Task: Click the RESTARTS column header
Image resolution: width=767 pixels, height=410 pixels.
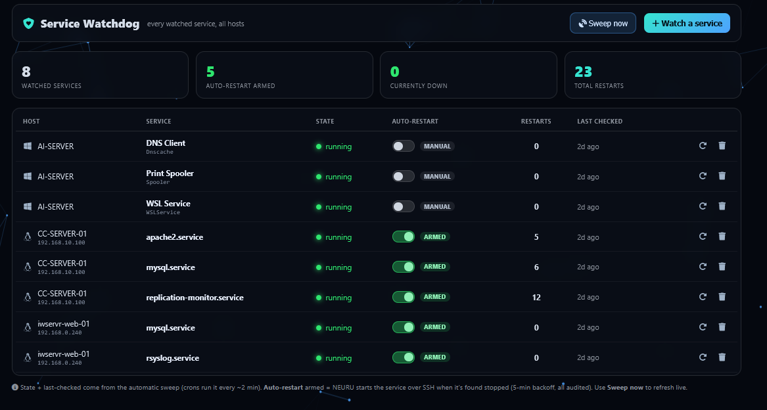Action: 536,122
